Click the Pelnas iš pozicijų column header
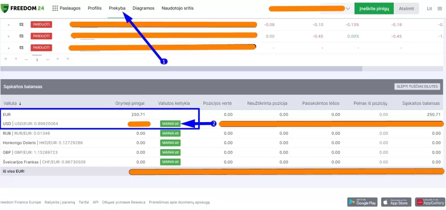 (x=370, y=103)
